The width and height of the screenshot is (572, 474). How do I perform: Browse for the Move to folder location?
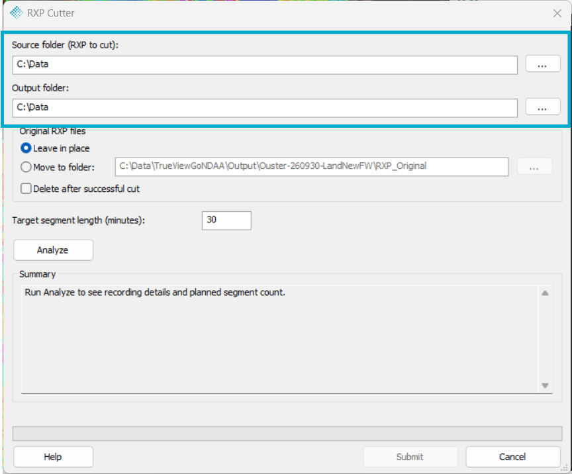click(x=534, y=167)
